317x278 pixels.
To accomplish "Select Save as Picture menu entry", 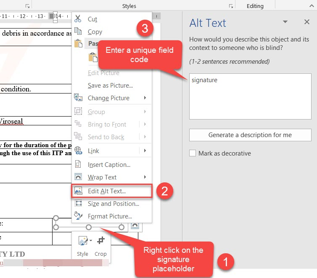I will coord(110,86).
